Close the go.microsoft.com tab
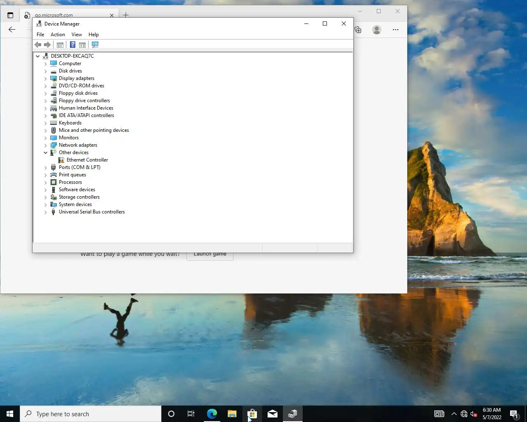The height and width of the screenshot is (422, 527). coord(112,16)
